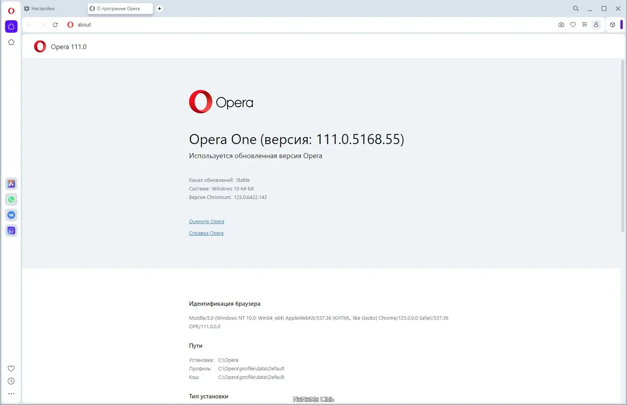627x405 pixels.
Task: Go back to the previous page
Action: 29,25
